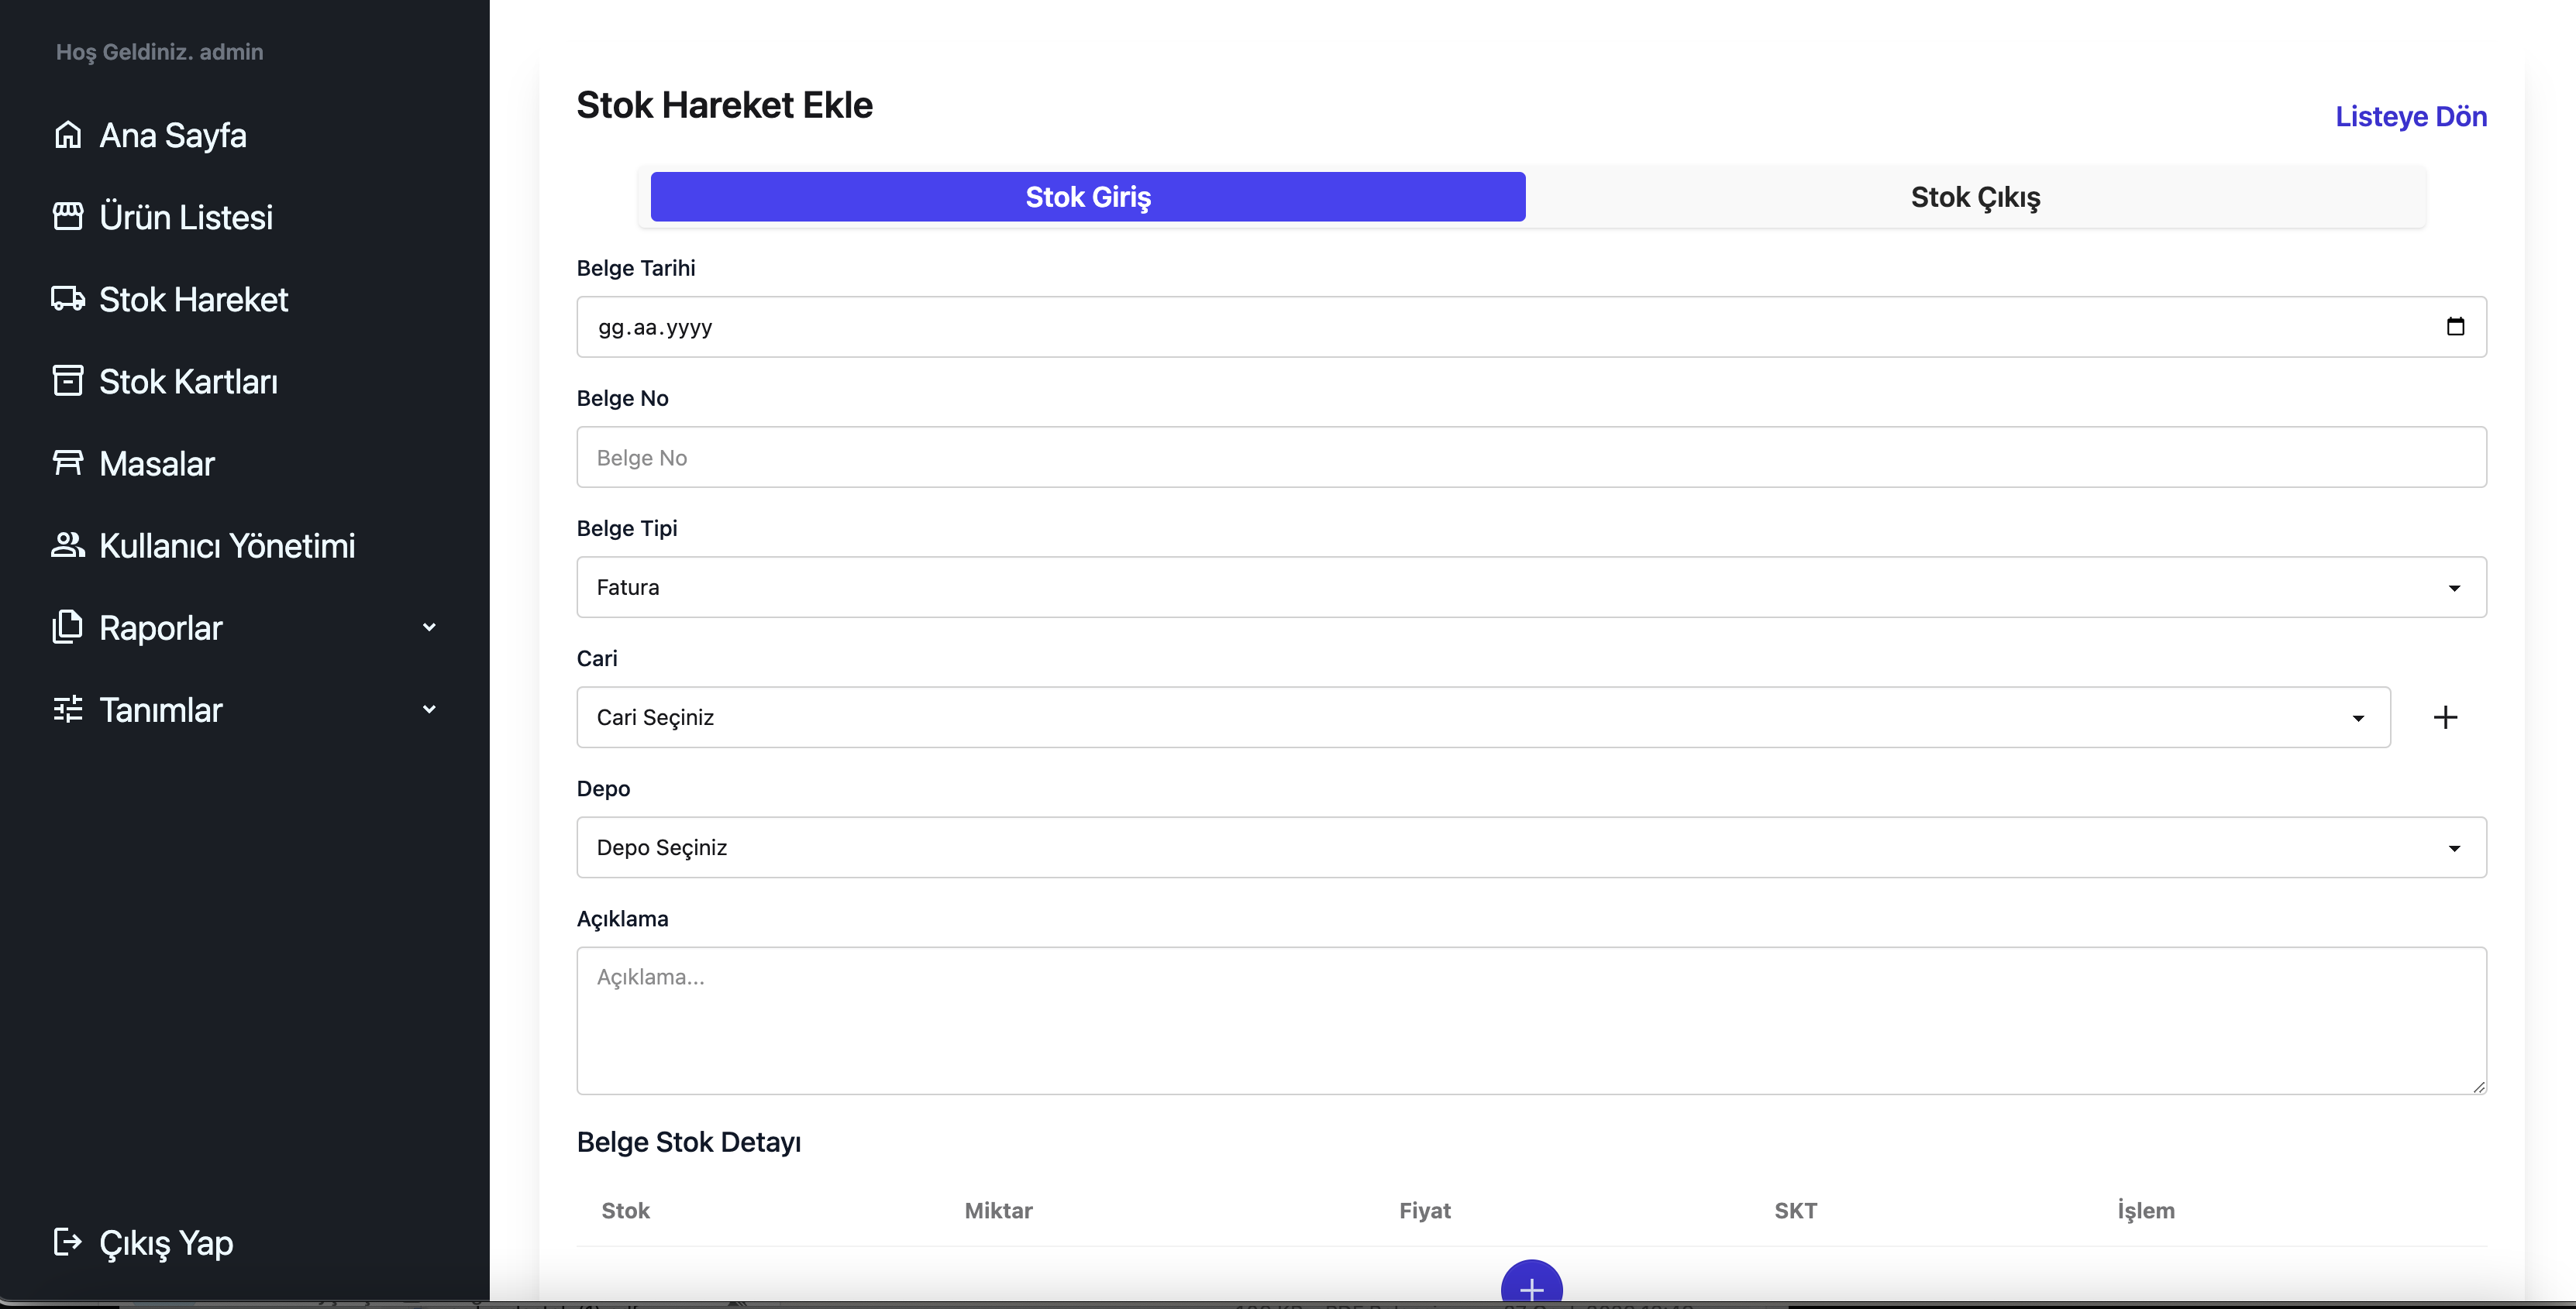The width and height of the screenshot is (2576, 1309).
Task: Open the calendar picker in Belge Tarihi
Action: [x=2455, y=327]
